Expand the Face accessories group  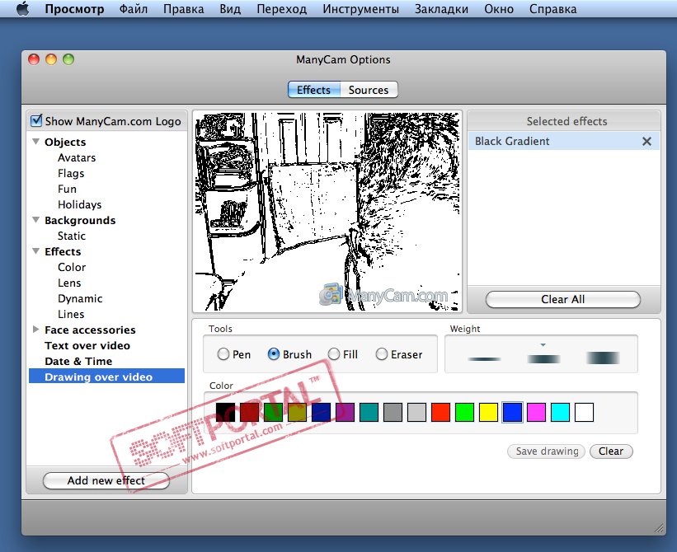coord(35,330)
